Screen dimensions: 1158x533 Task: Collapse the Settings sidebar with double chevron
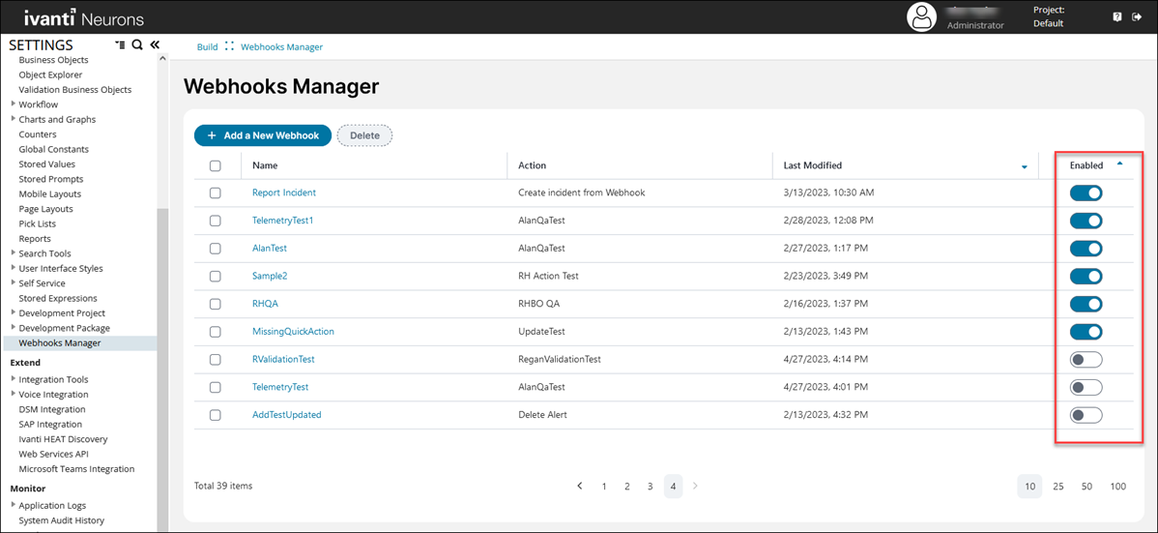pyautogui.click(x=154, y=44)
